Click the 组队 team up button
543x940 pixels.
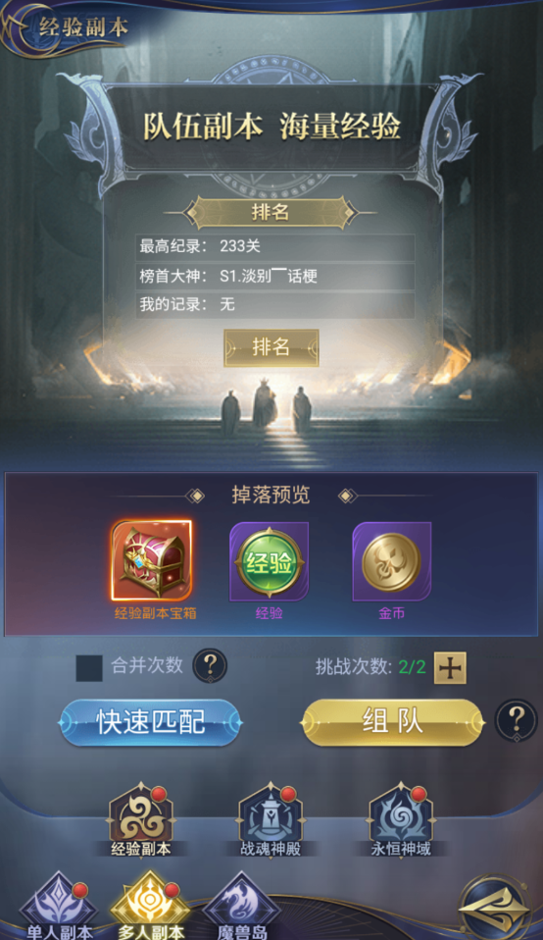[393, 722]
